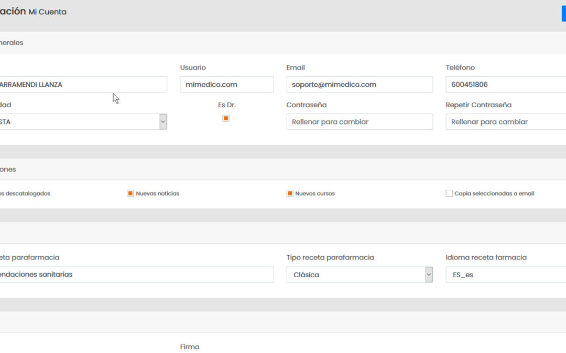Click the Teléfono field 600451806
This screenshot has height=353, width=566.
pyautogui.click(x=506, y=84)
